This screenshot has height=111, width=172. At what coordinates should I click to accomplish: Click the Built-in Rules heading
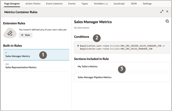(x=13, y=46)
